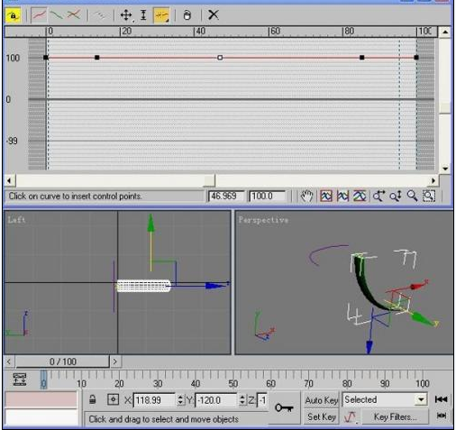Image resolution: width=456 pixels, height=430 pixels.
Task: Select the control point near frame 84
Action: (362, 58)
